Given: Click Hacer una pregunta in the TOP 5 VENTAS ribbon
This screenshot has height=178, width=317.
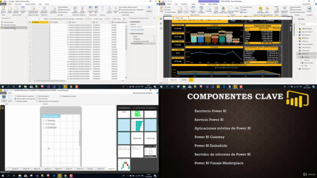Looking at the screenshot, I should tap(230, 10).
